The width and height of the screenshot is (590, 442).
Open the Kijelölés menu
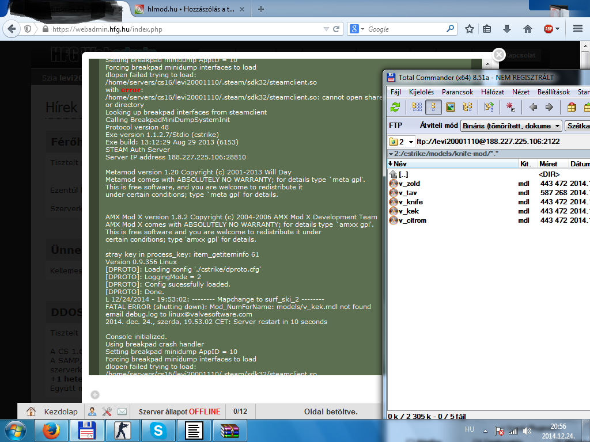421,92
